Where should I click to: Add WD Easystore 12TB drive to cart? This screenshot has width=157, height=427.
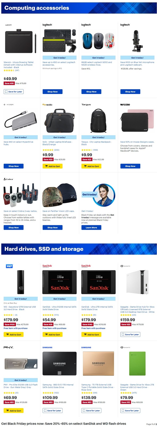[14, 334]
